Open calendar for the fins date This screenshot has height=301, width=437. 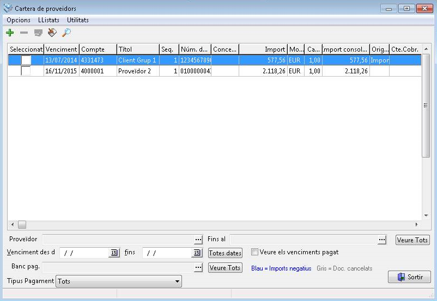(197, 253)
